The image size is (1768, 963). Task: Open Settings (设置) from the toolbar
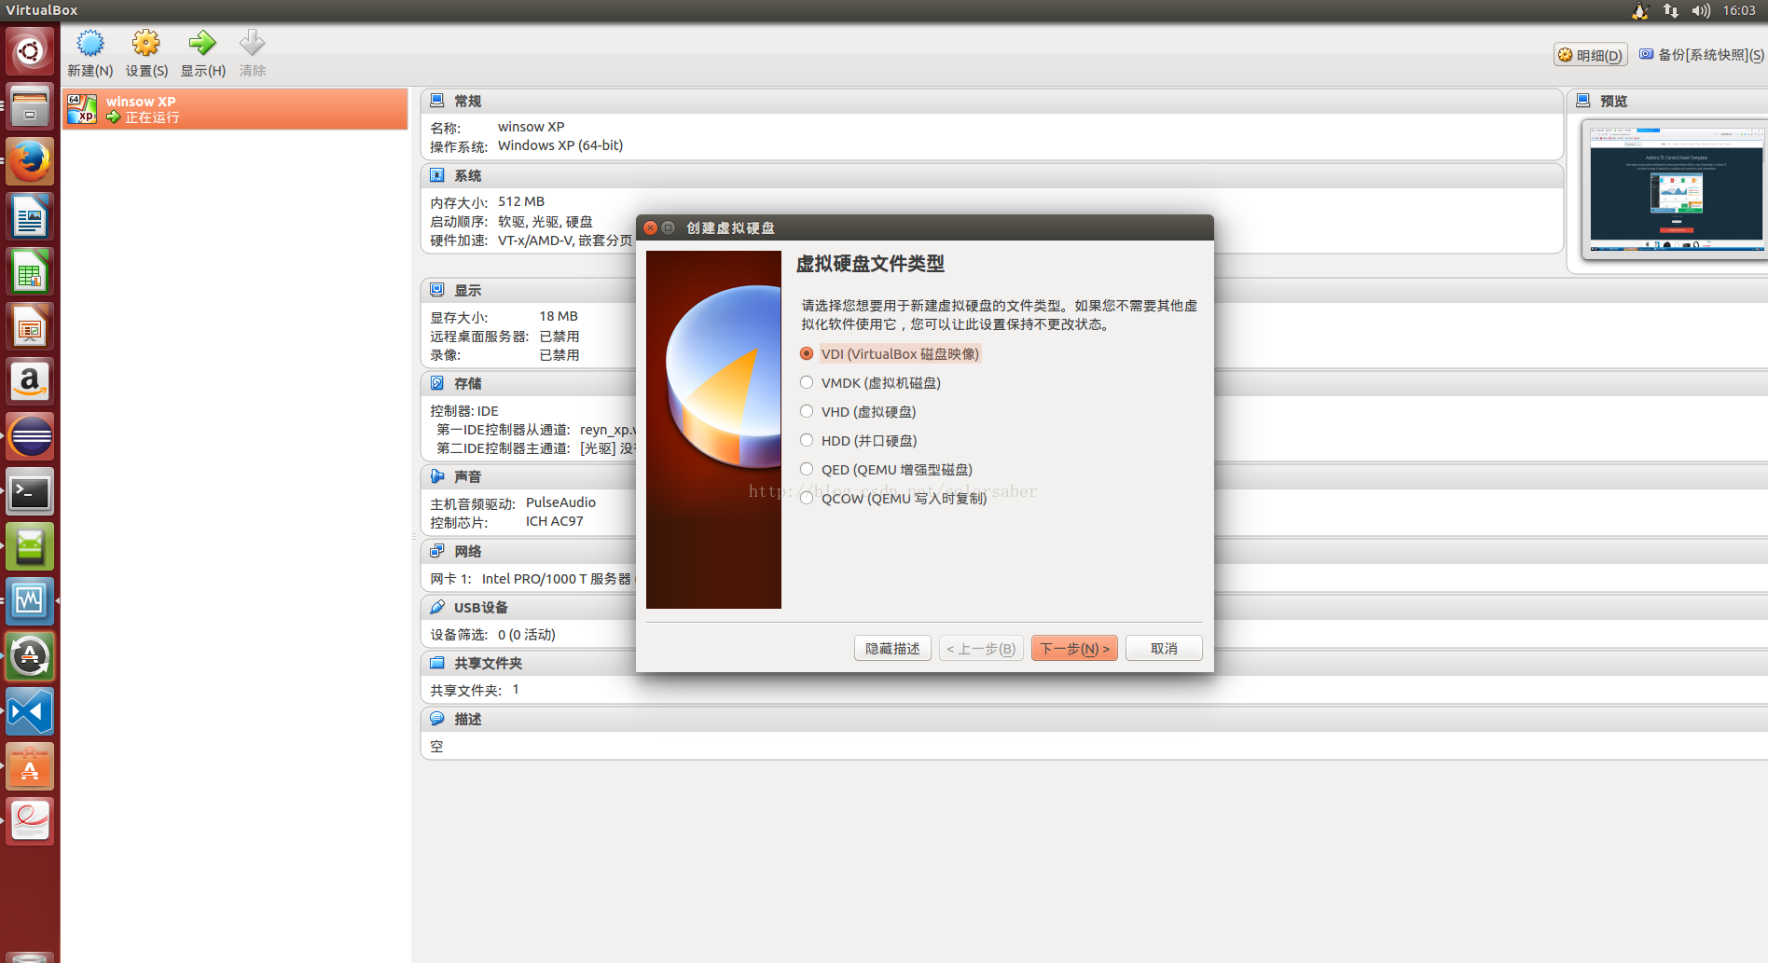(146, 43)
